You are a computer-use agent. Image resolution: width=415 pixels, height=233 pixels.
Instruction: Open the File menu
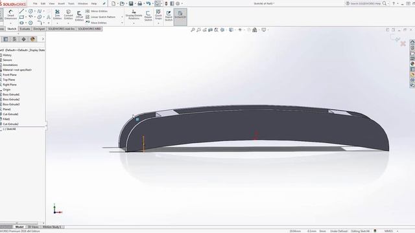pyautogui.click(x=35, y=4)
